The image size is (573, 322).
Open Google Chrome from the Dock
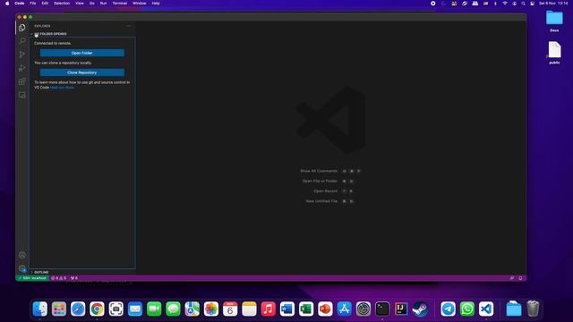click(97, 309)
